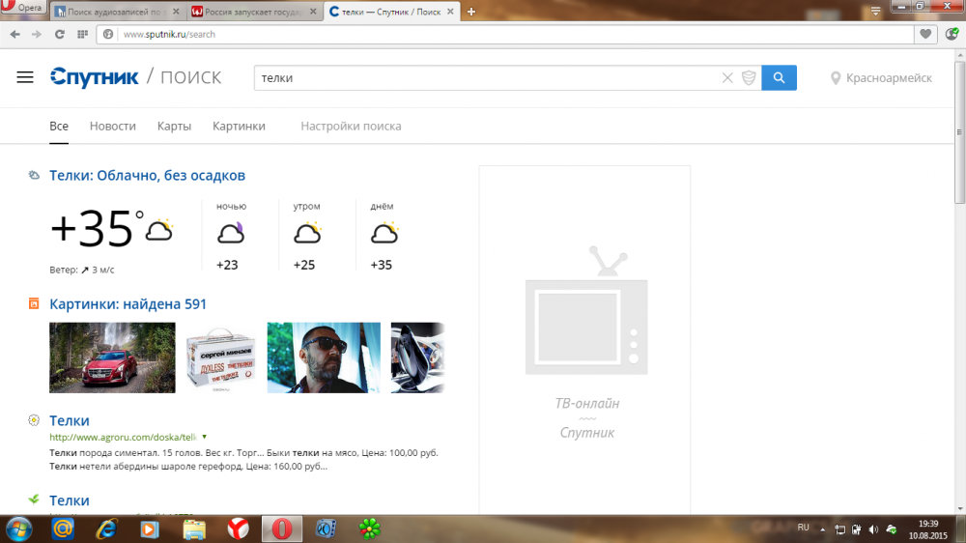Click the blue search magnifier button
Image resolution: width=966 pixels, height=543 pixels.
pos(779,77)
